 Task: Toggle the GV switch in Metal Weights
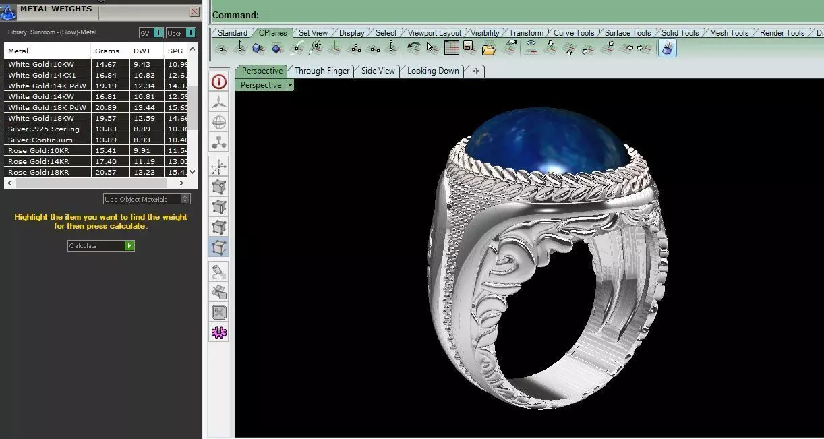152,32
